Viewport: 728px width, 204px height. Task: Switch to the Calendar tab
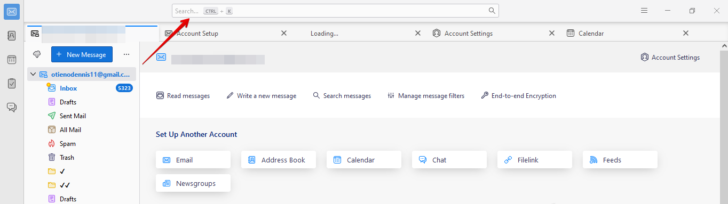tap(591, 33)
